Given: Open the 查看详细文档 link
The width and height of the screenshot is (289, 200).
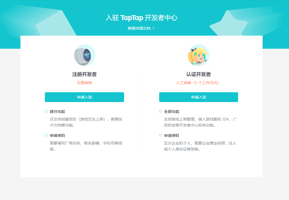Looking at the screenshot, I should click(x=141, y=28).
